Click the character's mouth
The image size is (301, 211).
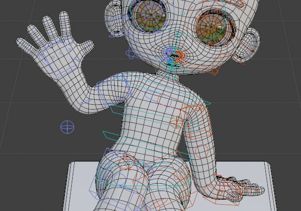coord(174,56)
